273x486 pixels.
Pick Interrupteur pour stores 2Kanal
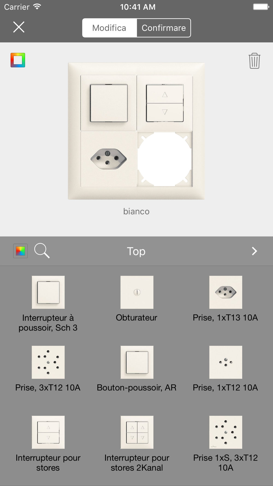tap(137, 432)
